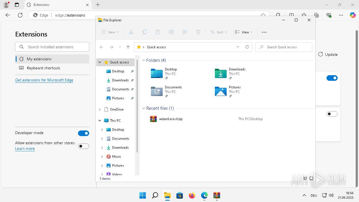This screenshot has height=202, width=359.
Task: Open the See more ellipsis in File Explorer
Action: 264,32
